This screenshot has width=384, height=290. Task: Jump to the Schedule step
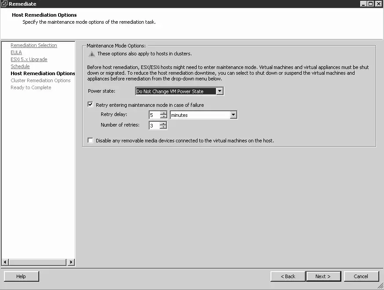click(x=20, y=66)
